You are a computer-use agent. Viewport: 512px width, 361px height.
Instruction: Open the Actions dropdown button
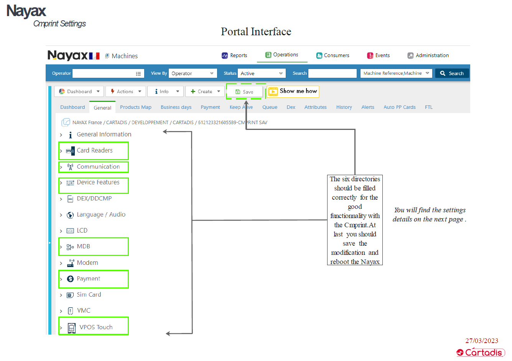click(126, 92)
